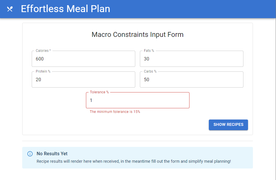
Task: Click the recipe results placeholder description text
Action: 134,161
